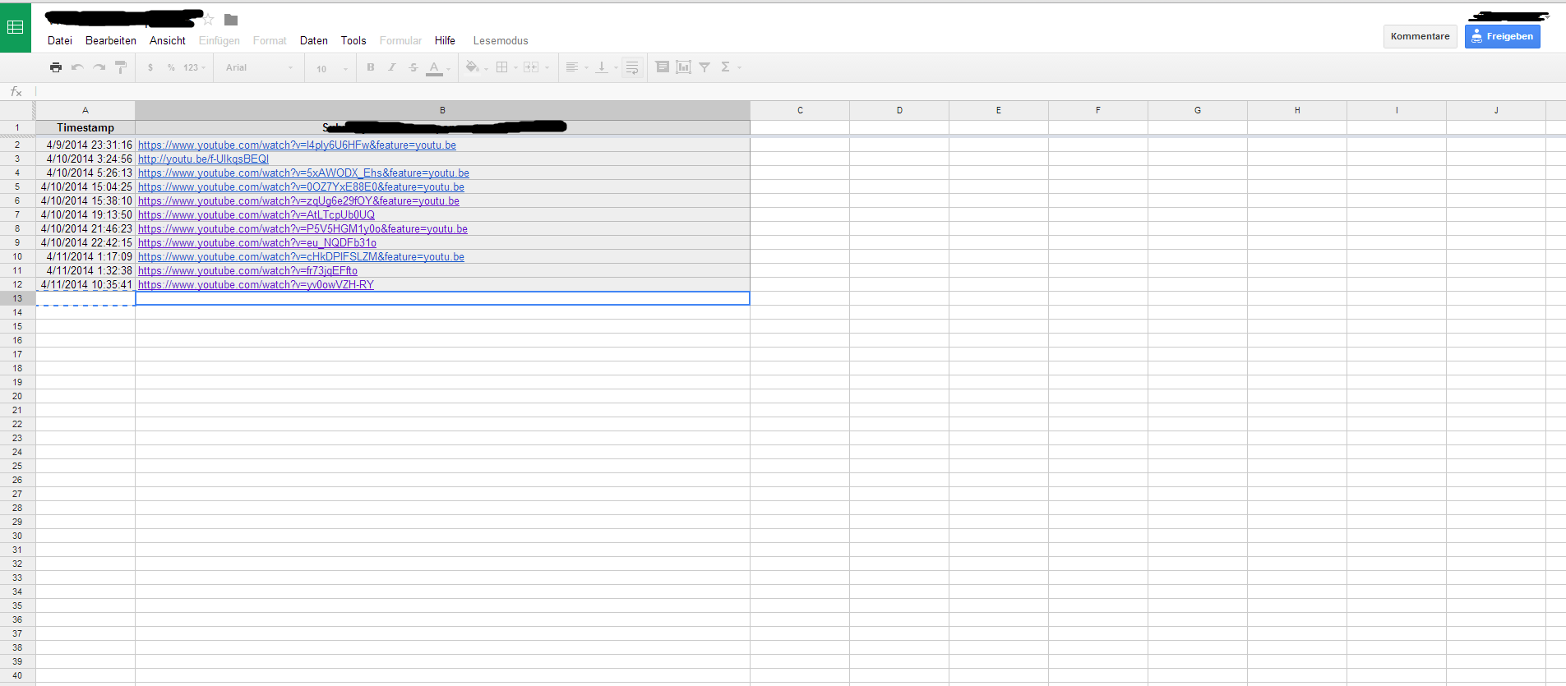Viewport: 1566px width, 686px height.
Task: Open the Hilfe menu
Action: 445,40
